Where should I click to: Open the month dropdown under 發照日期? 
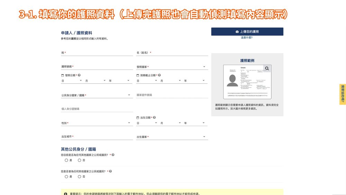(x=95, y=81)
